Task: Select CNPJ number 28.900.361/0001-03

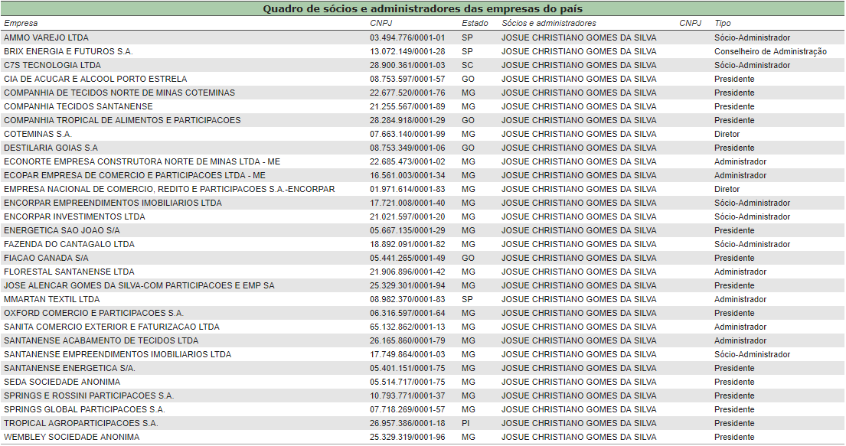Action: (x=407, y=65)
